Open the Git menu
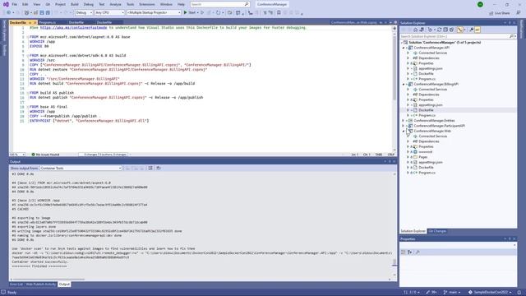Viewport: 526px width, 296px height. tap(48, 4)
